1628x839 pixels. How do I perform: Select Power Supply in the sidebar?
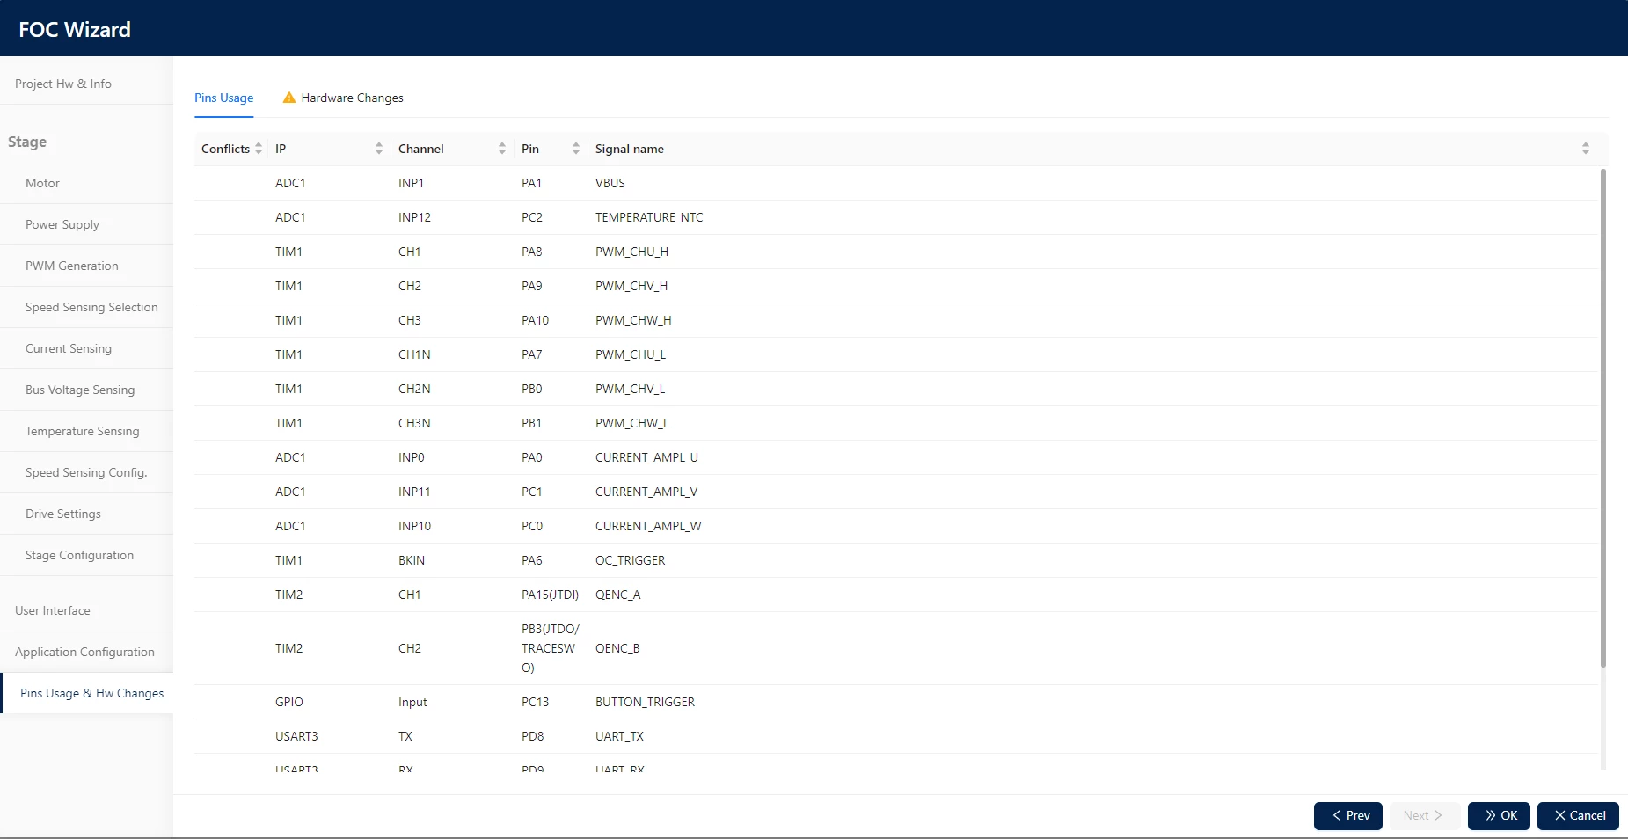coord(62,224)
